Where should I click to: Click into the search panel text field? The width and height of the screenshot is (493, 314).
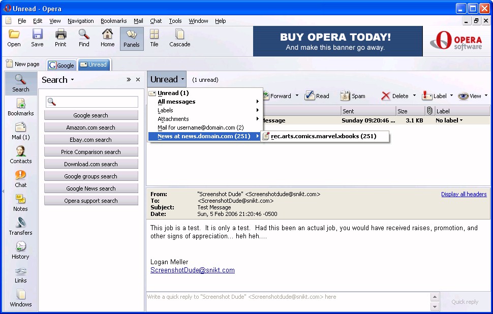(92, 102)
